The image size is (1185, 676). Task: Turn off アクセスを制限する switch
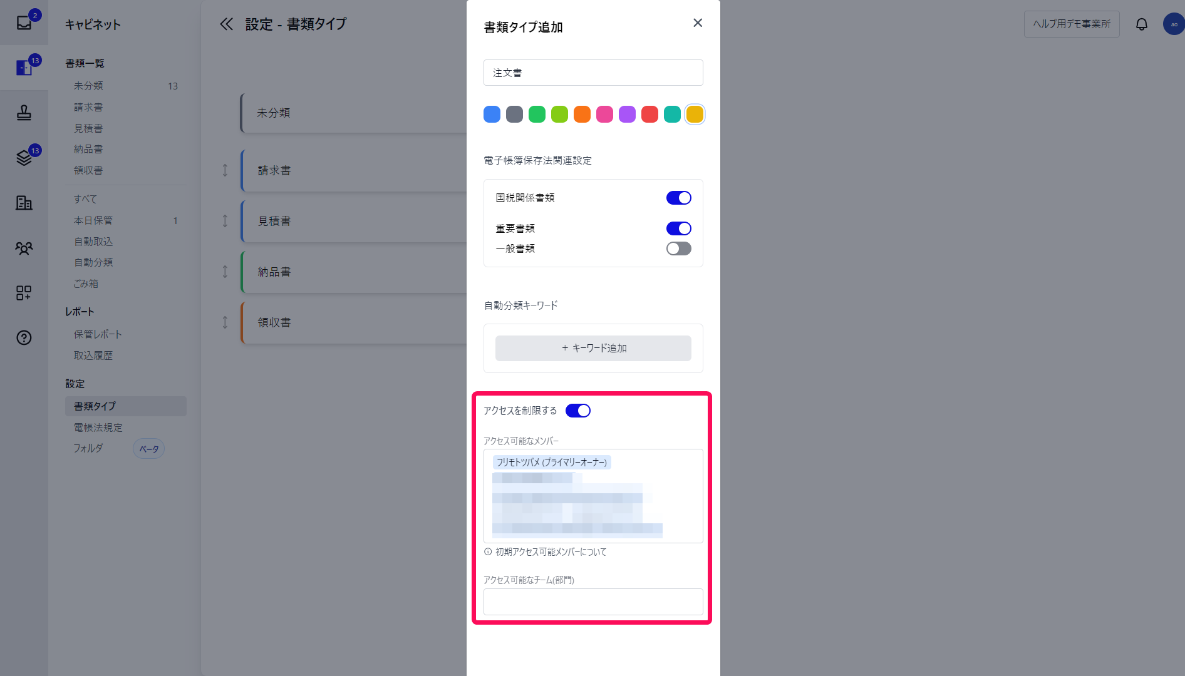pos(577,411)
